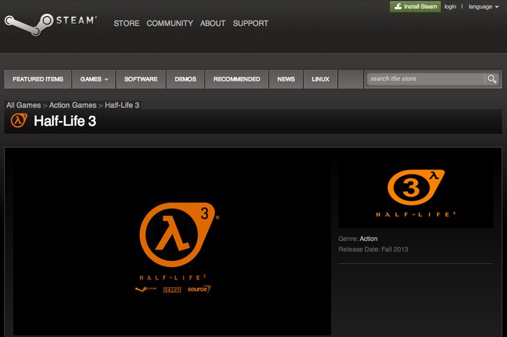Open the SUPPORT menu
This screenshot has height=337, width=507.
pyautogui.click(x=251, y=23)
